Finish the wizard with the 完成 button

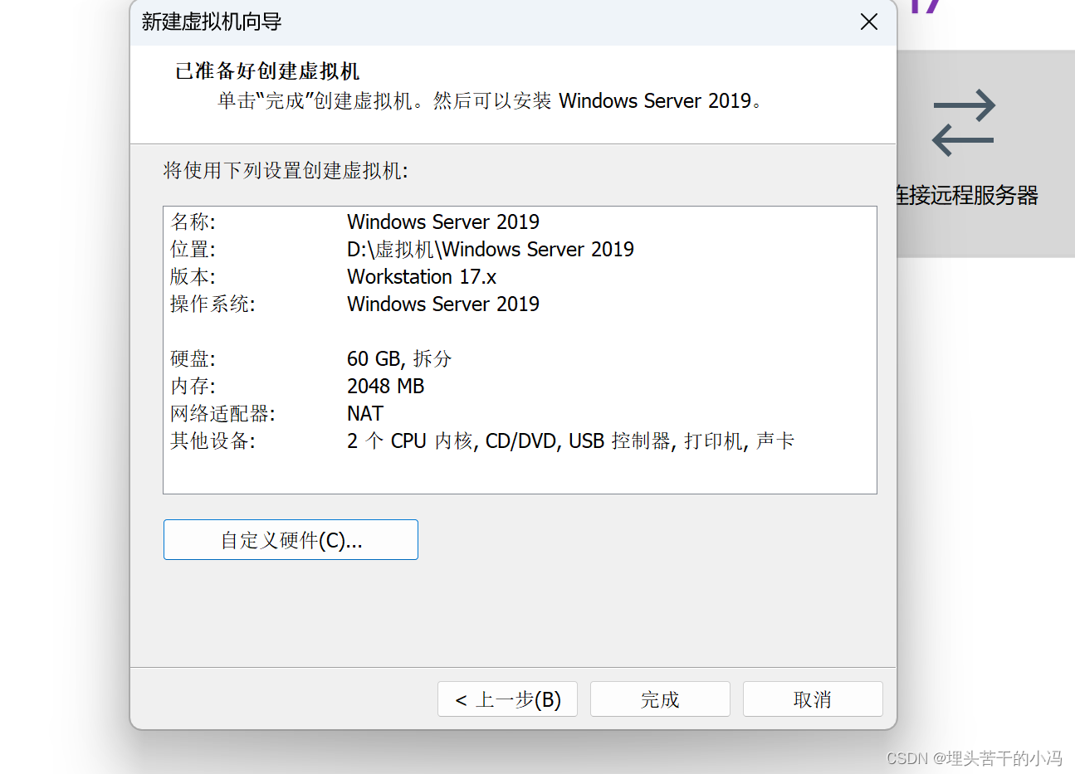click(x=660, y=699)
